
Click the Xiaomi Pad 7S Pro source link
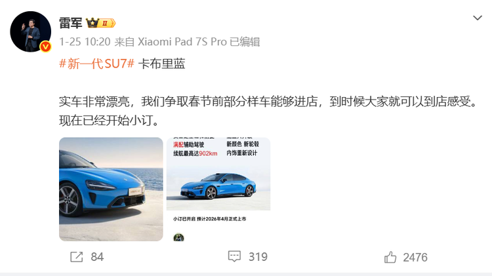[x=182, y=42]
